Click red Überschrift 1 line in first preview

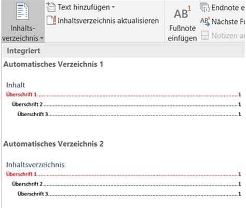pyautogui.click(x=124, y=94)
